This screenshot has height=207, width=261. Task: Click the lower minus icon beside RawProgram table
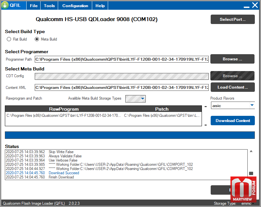point(206,125)
